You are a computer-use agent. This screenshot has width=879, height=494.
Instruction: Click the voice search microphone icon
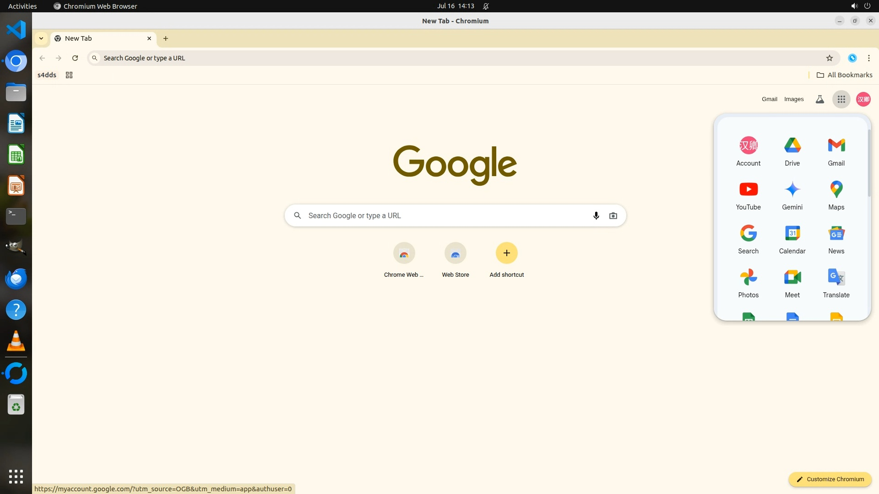[596, 215]
